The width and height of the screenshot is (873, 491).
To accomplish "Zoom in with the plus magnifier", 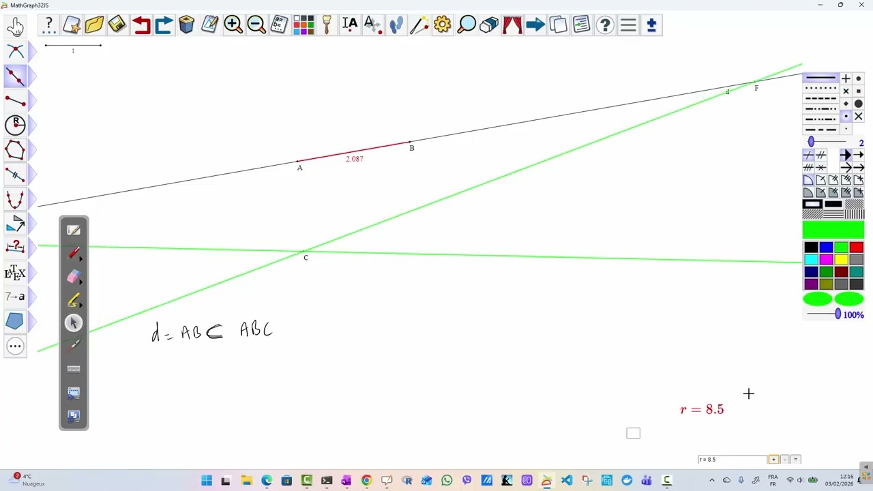I will pyautogui.click(x=233, y=25).
